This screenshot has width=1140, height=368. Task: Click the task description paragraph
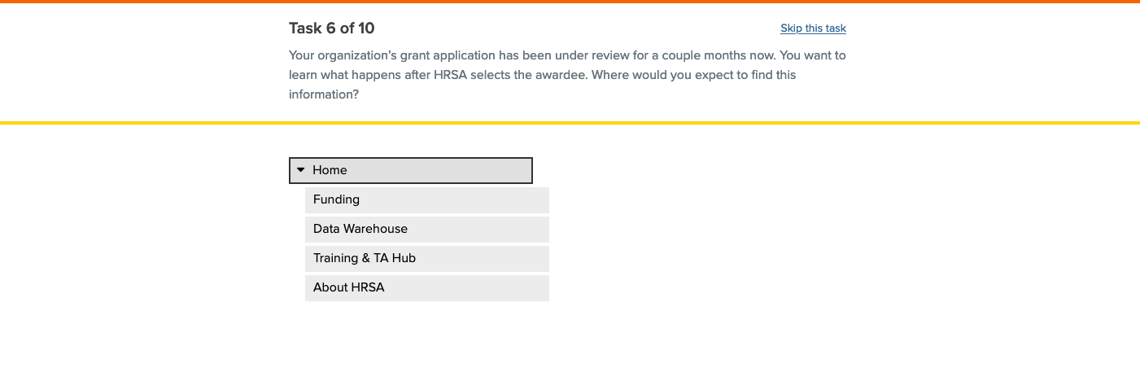coord(567,75)
